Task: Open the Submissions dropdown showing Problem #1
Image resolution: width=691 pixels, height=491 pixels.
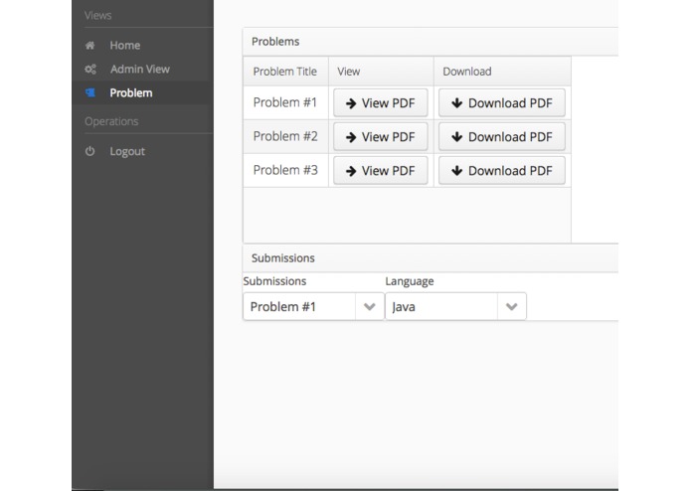Action: (313, 306)
